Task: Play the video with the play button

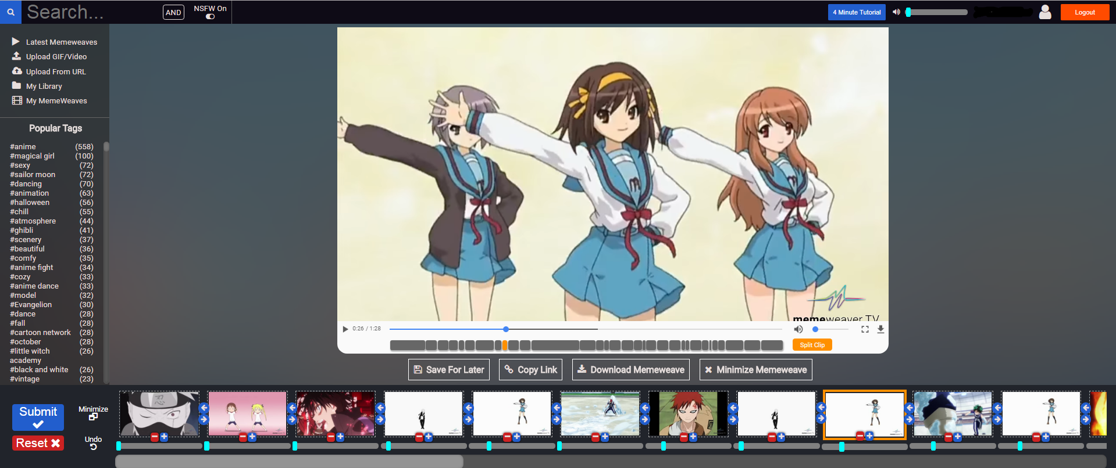Action: (x=345, y=329)
